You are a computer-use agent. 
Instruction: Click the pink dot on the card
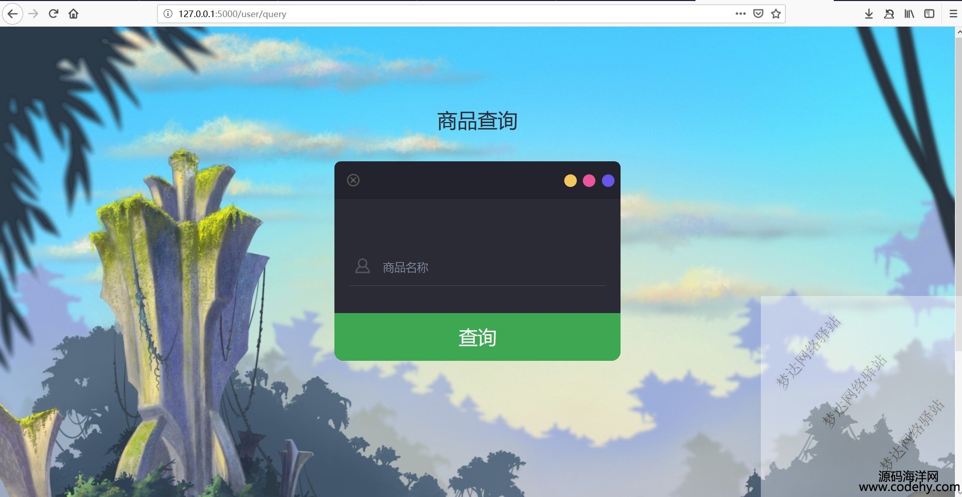click(589, 180)
